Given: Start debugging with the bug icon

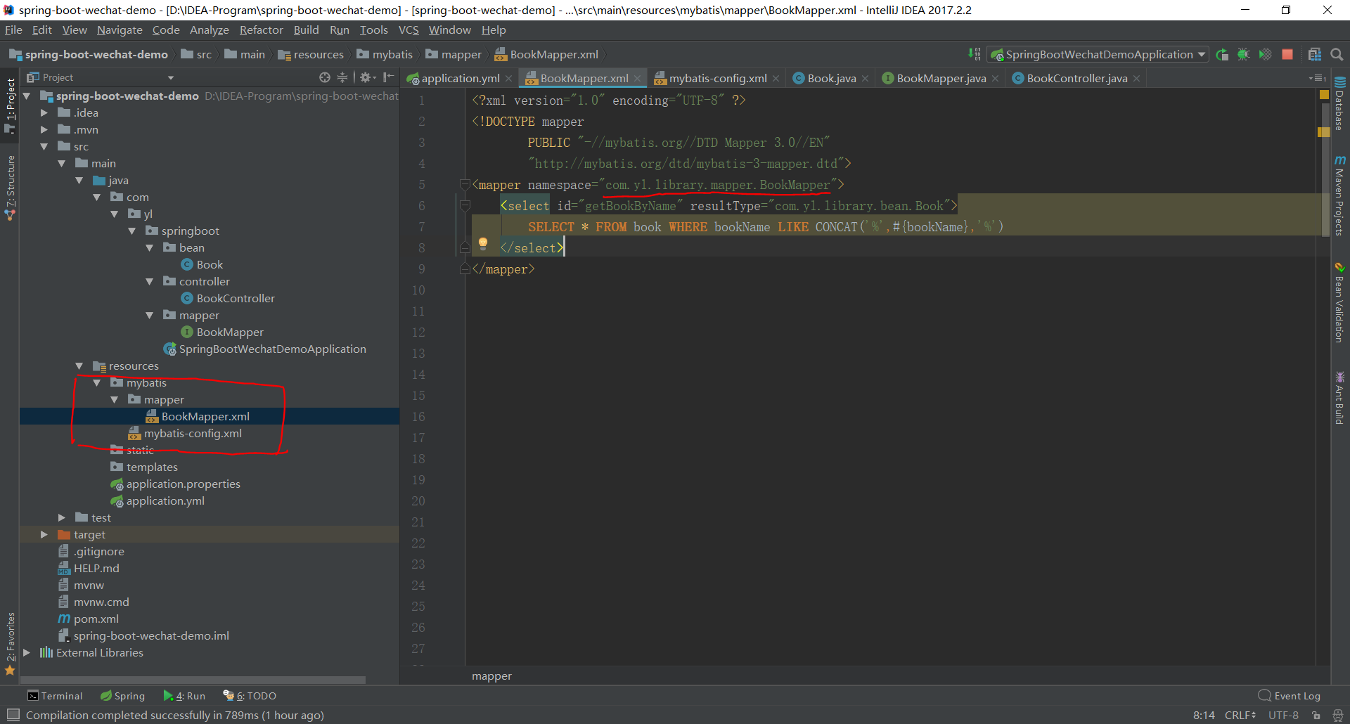Looking at the screenshot, I should click(1243, 55).
